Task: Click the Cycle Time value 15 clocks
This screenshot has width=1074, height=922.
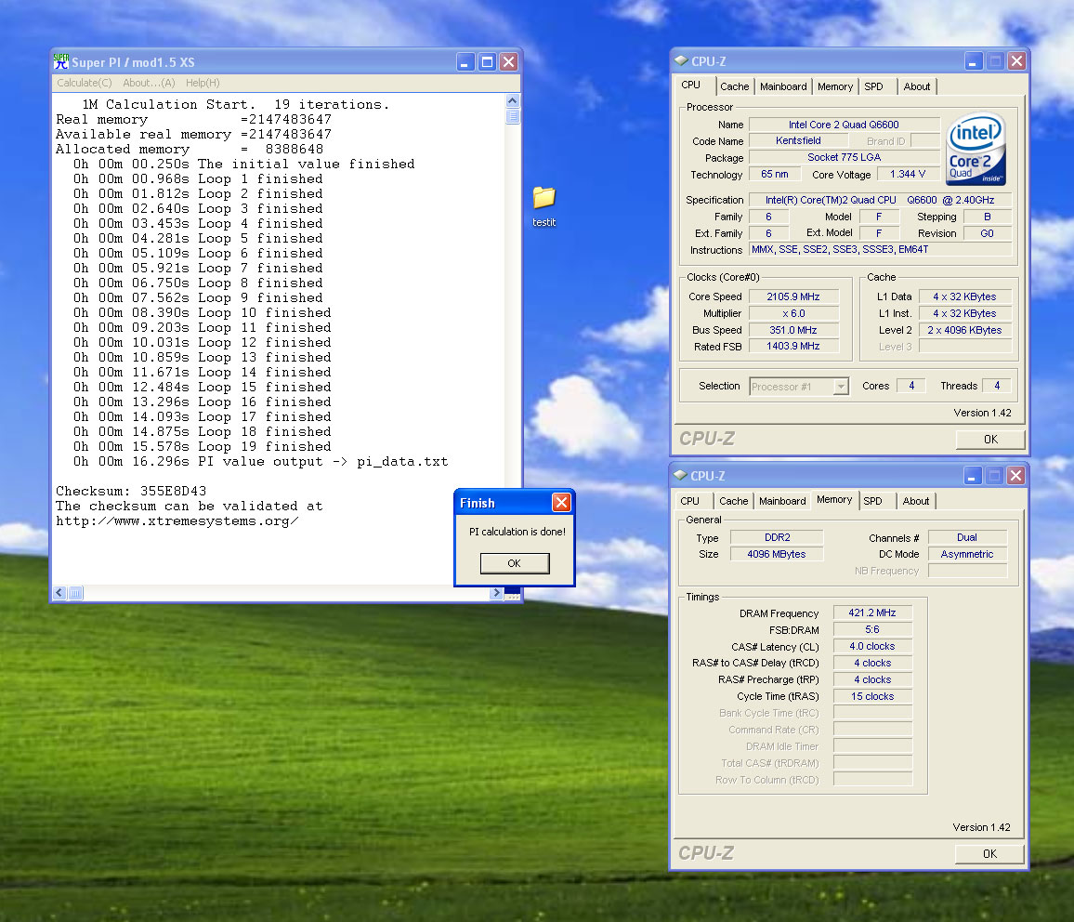Action: 872,697
